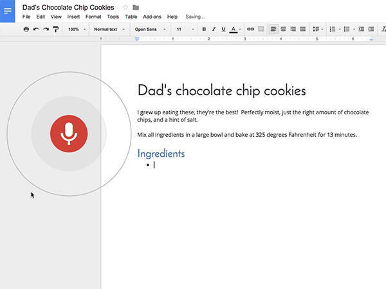
Task: Start voice typing with the red microphone
Action: [69, 134]
